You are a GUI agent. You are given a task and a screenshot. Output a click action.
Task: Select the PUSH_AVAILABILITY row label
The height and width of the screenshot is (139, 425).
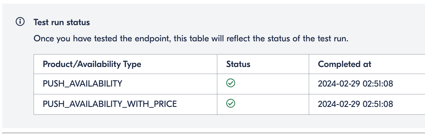(x=82, y=83)
